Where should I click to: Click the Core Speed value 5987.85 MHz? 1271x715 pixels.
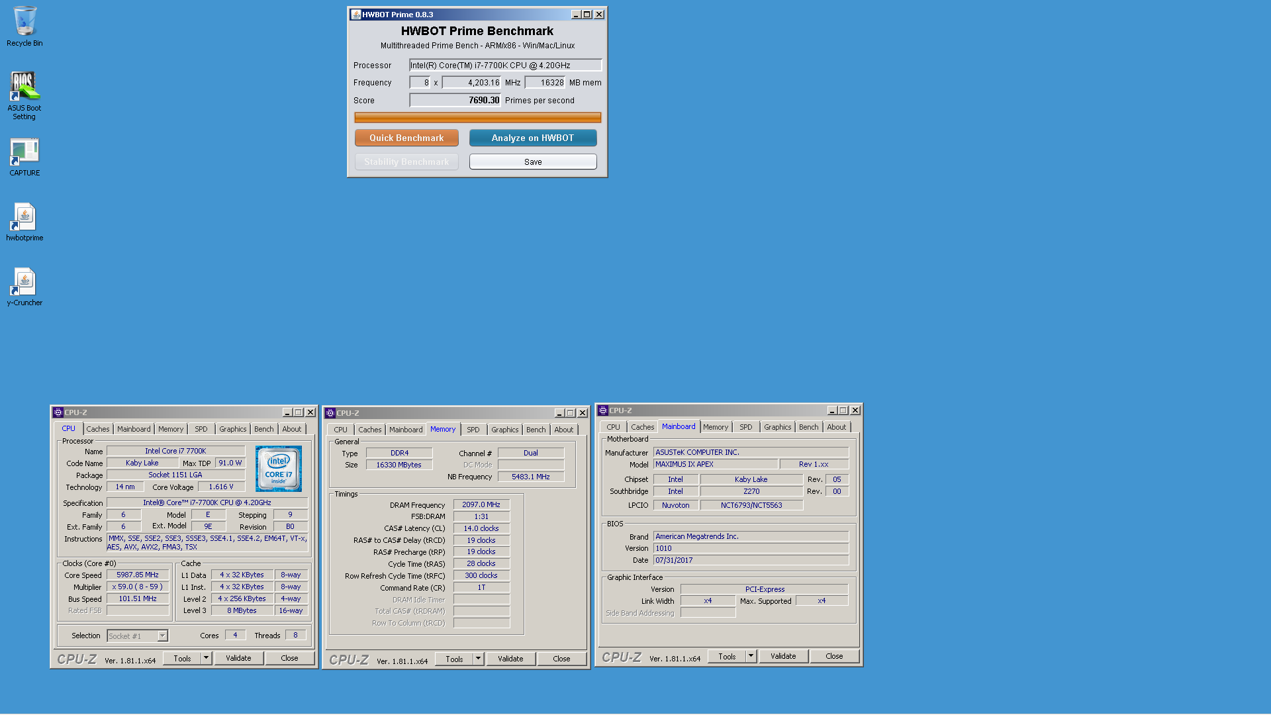click(138, 575)
